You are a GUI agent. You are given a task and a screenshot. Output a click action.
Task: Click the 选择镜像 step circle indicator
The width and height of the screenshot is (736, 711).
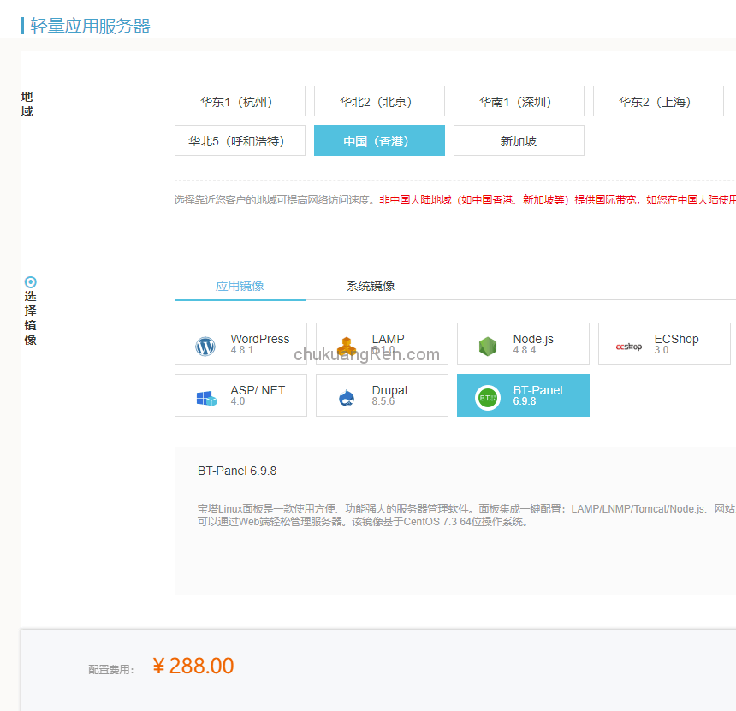point(31,281)
